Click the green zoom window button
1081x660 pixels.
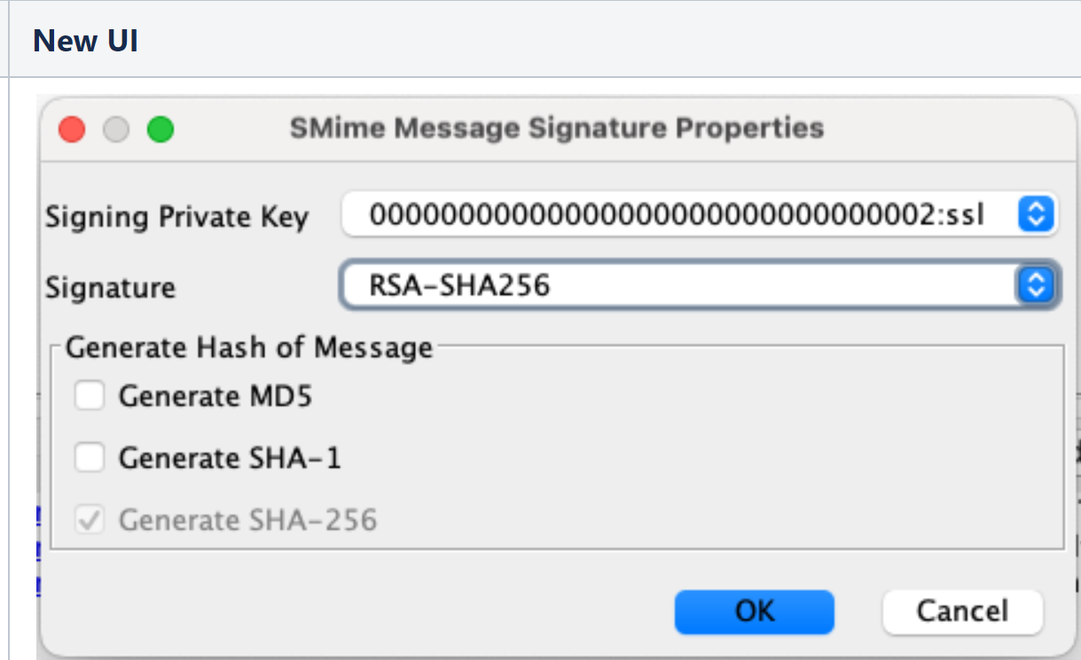coord(161,130)
